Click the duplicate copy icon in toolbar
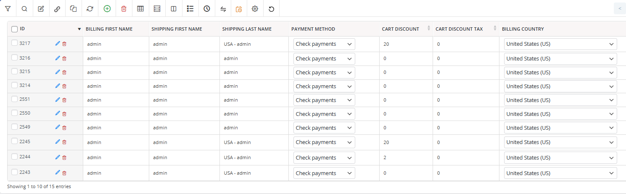The image size is (626, 194). (74, 8)
